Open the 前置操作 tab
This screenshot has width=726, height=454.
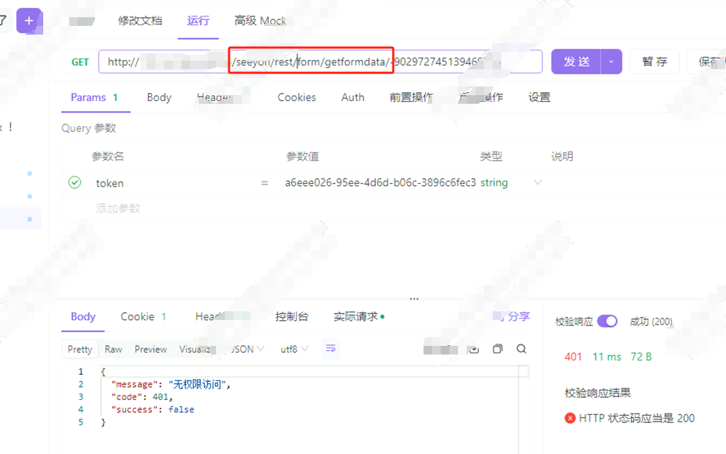pos(411,97)
